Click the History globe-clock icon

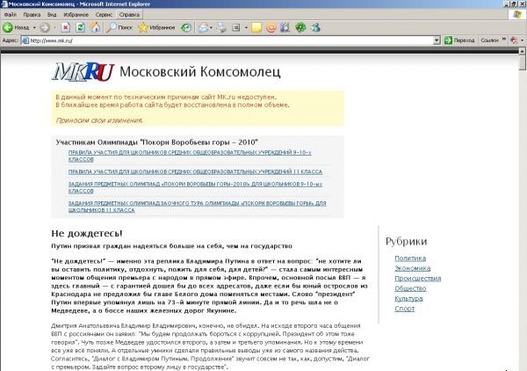pyautogui.click(x=186, y=27)
